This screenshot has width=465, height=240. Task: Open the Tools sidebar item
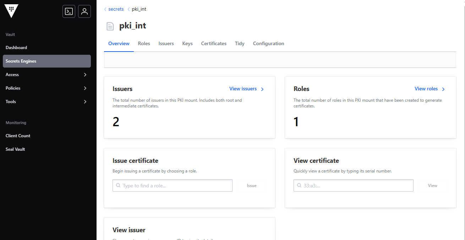coord(47,102)
